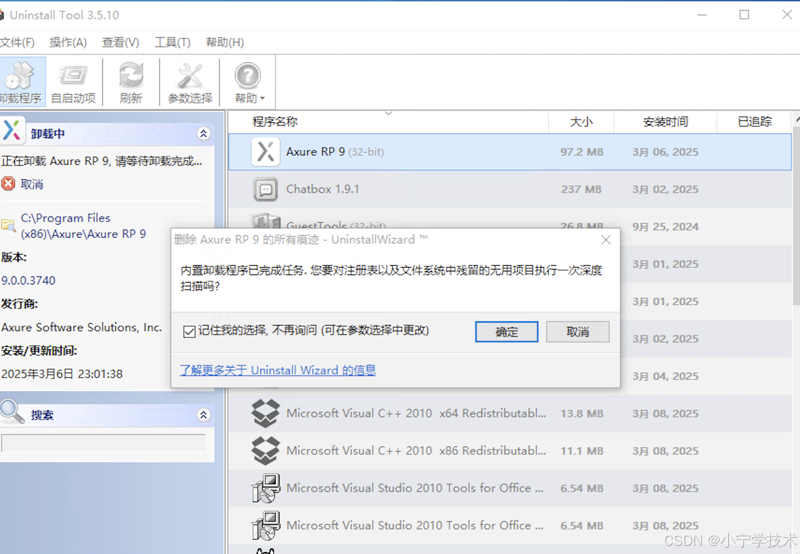Screen dimensions: 800x554
Task: Click the Chatbox 1.9.1 app icon
Action: click(x=265, y=189)
